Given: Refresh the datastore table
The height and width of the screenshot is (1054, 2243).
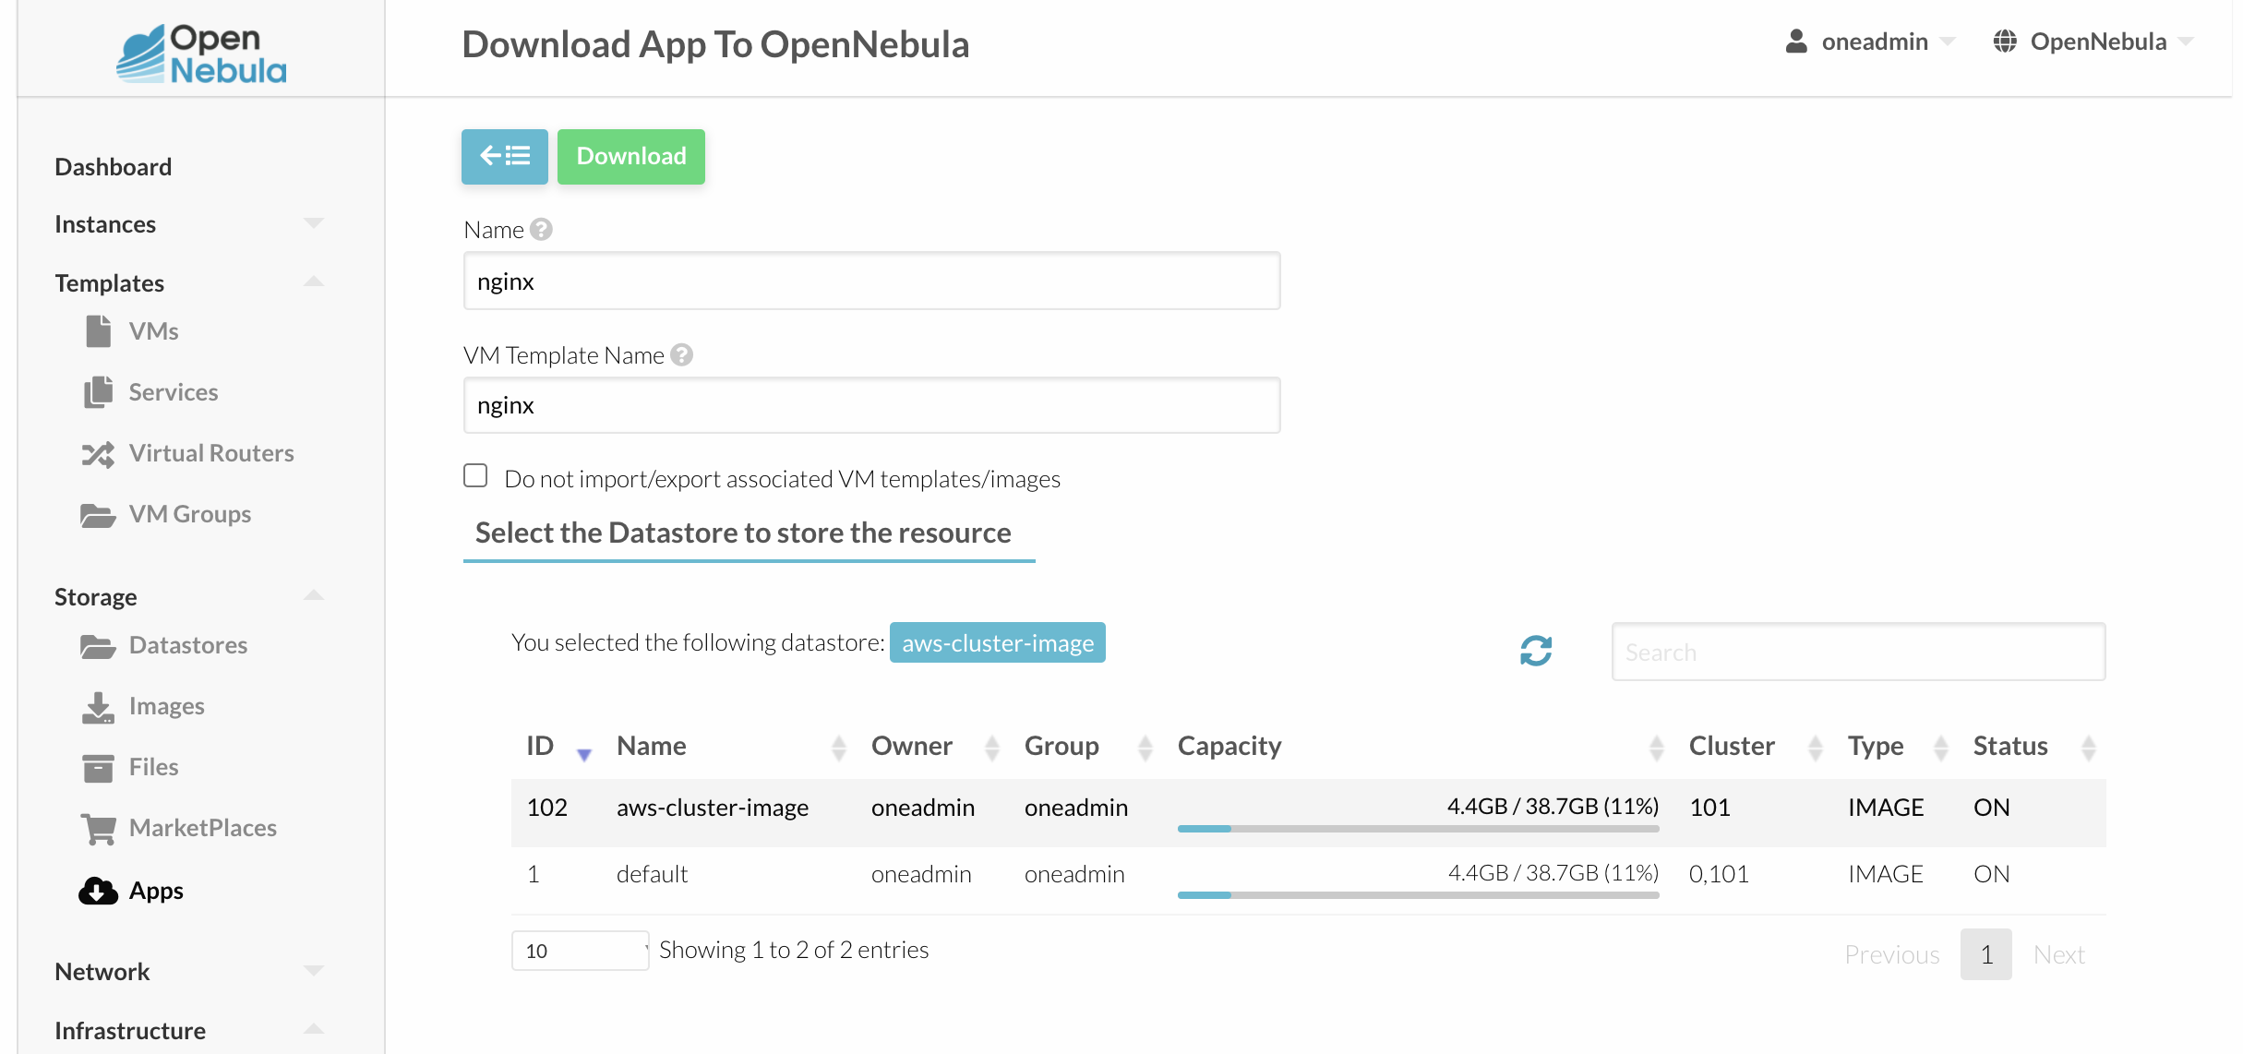Looking at the screenshot, I should click(x=1536, y=651).
